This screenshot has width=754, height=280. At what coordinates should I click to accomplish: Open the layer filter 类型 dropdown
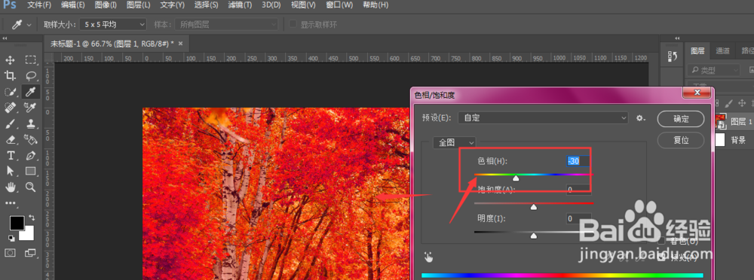713,70
